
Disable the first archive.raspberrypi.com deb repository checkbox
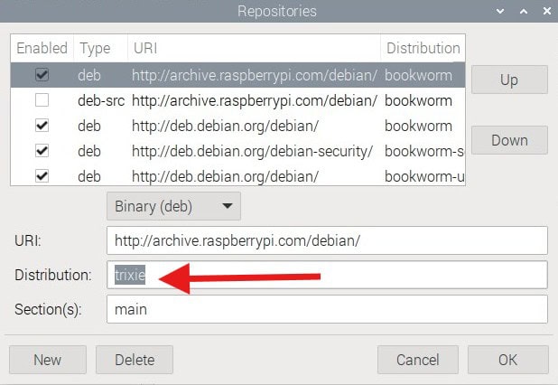[x=42, y=75]
